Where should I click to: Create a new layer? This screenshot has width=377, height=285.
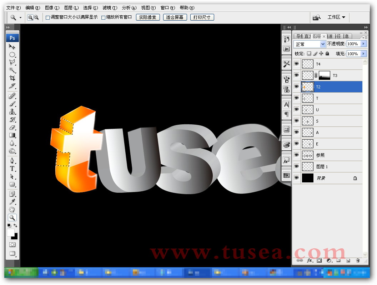pos(348,260)
